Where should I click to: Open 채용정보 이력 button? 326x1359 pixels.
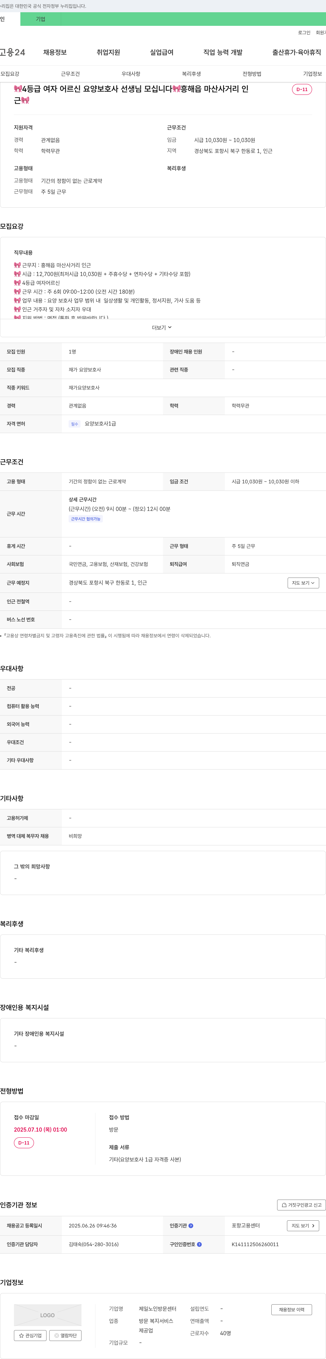pyautogui.click(x=291, y=1309)
